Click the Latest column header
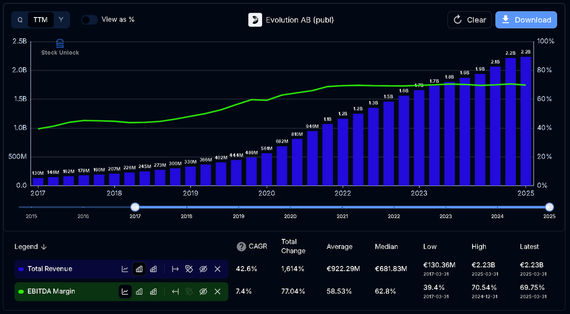This screenshot has height=314, width=570. tap(529, 247)
